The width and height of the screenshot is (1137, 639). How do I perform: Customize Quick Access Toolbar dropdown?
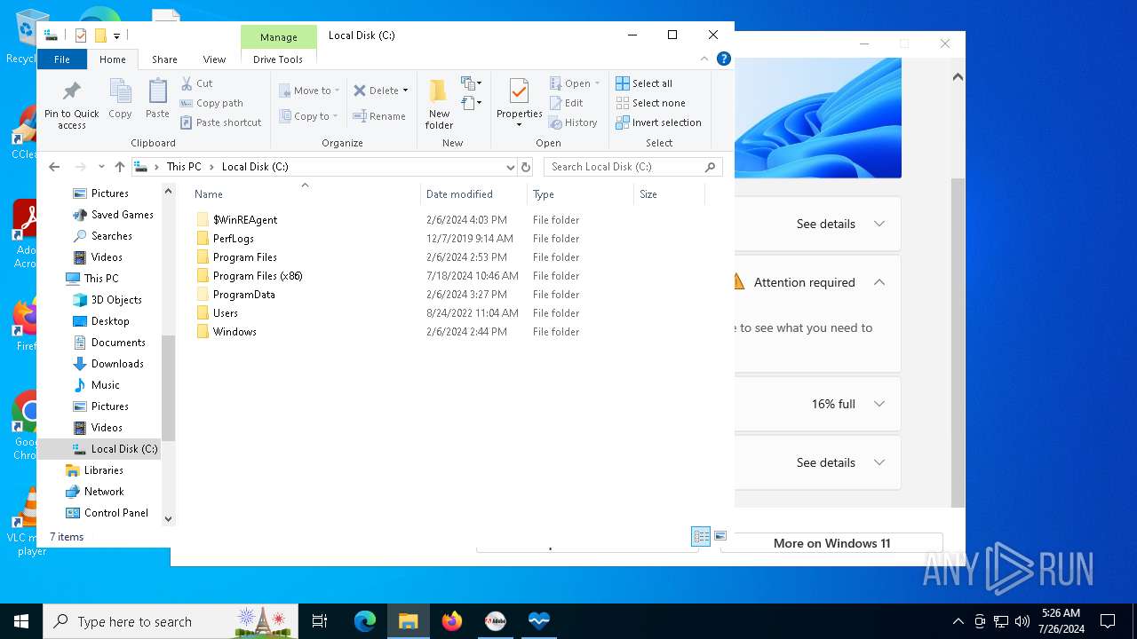(116, 36)
